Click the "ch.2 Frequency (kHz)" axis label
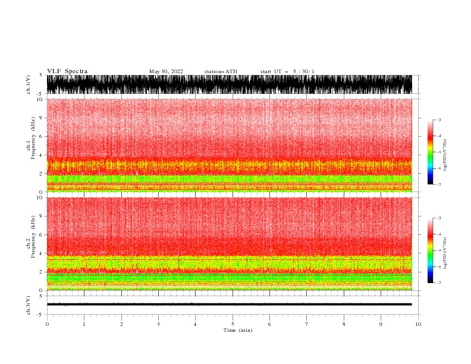 pyautogui.click(x=30, y=237)
